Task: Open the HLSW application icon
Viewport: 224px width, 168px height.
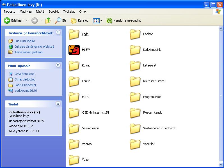Action: coord(74,50)
